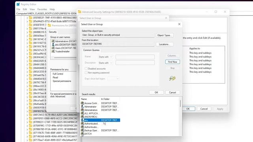Open the View menu in Registry Editor
Image resolution: width=253 pixels, height=142 pixels.
click(x=32, y=9)
